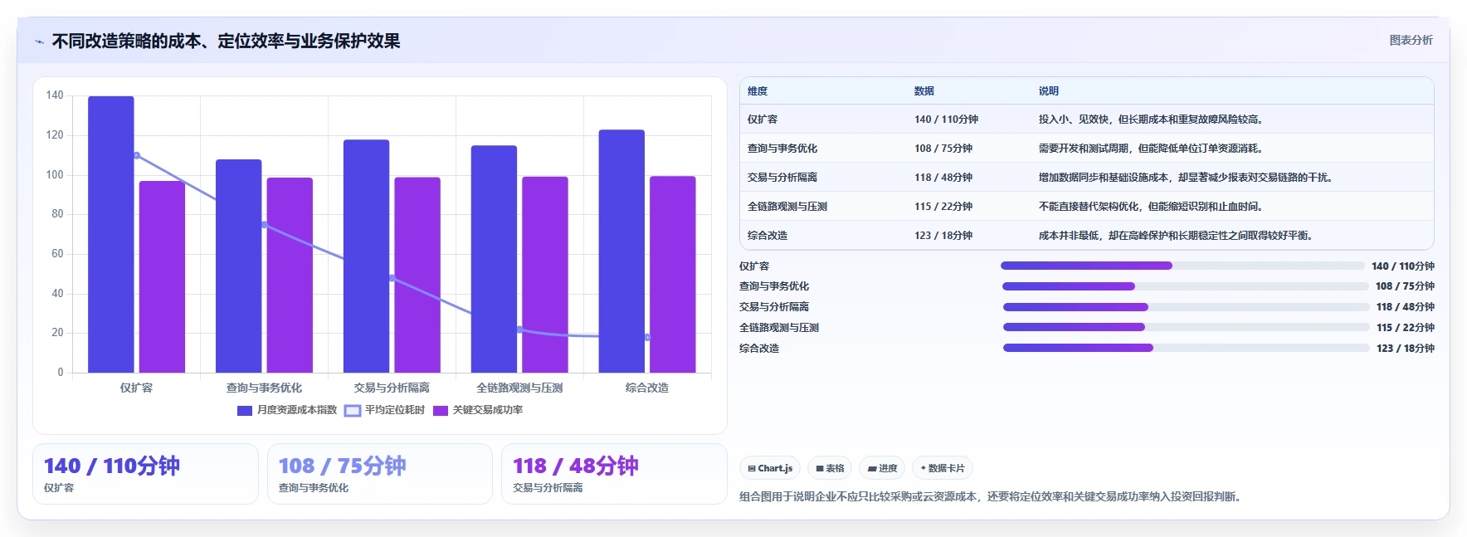1467x537 pixels.
Task: Click the 全链路观测与压测 x-axis label on the chart
Action: [519, 388]
